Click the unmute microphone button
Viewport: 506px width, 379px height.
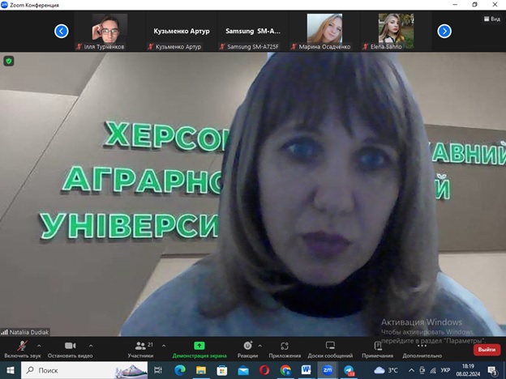pyautogui.click(x=22, y=349)
